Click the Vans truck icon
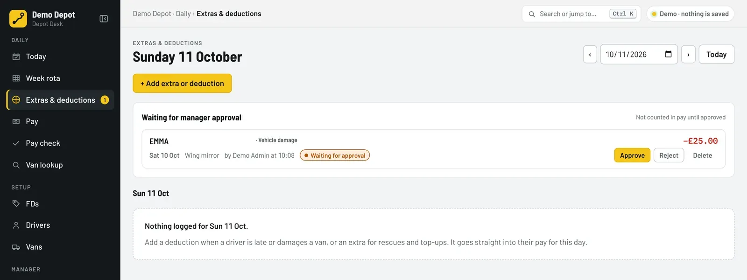 (16, 247)
